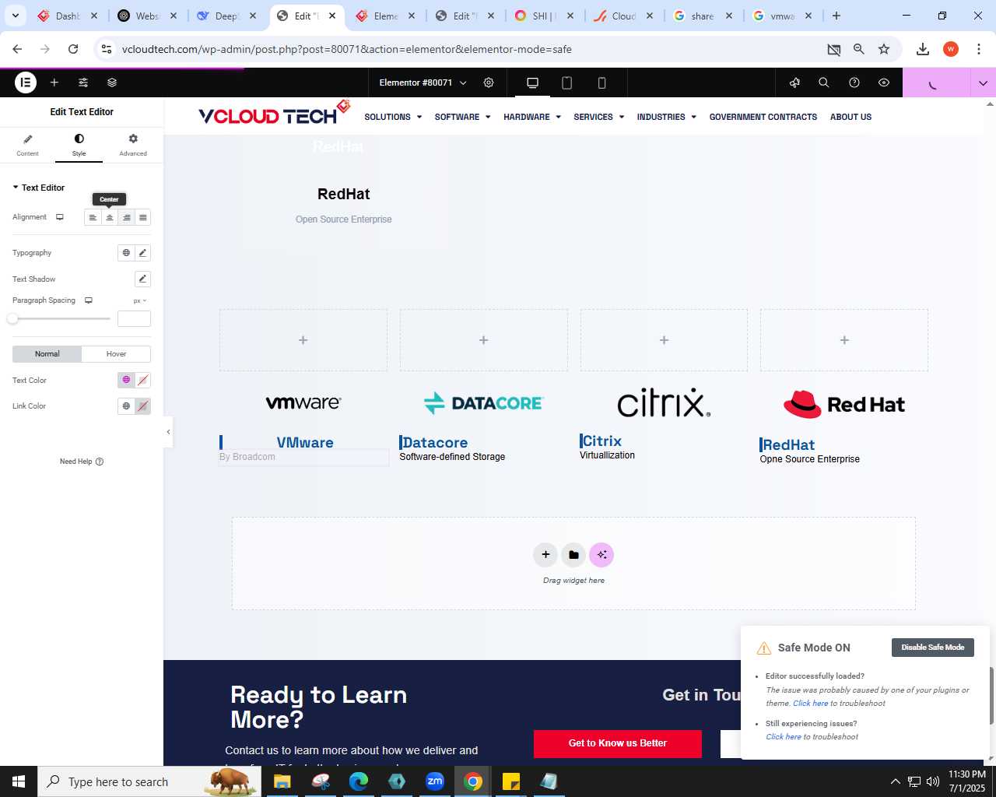Click Disable Safe Mode button

(932, 648)
